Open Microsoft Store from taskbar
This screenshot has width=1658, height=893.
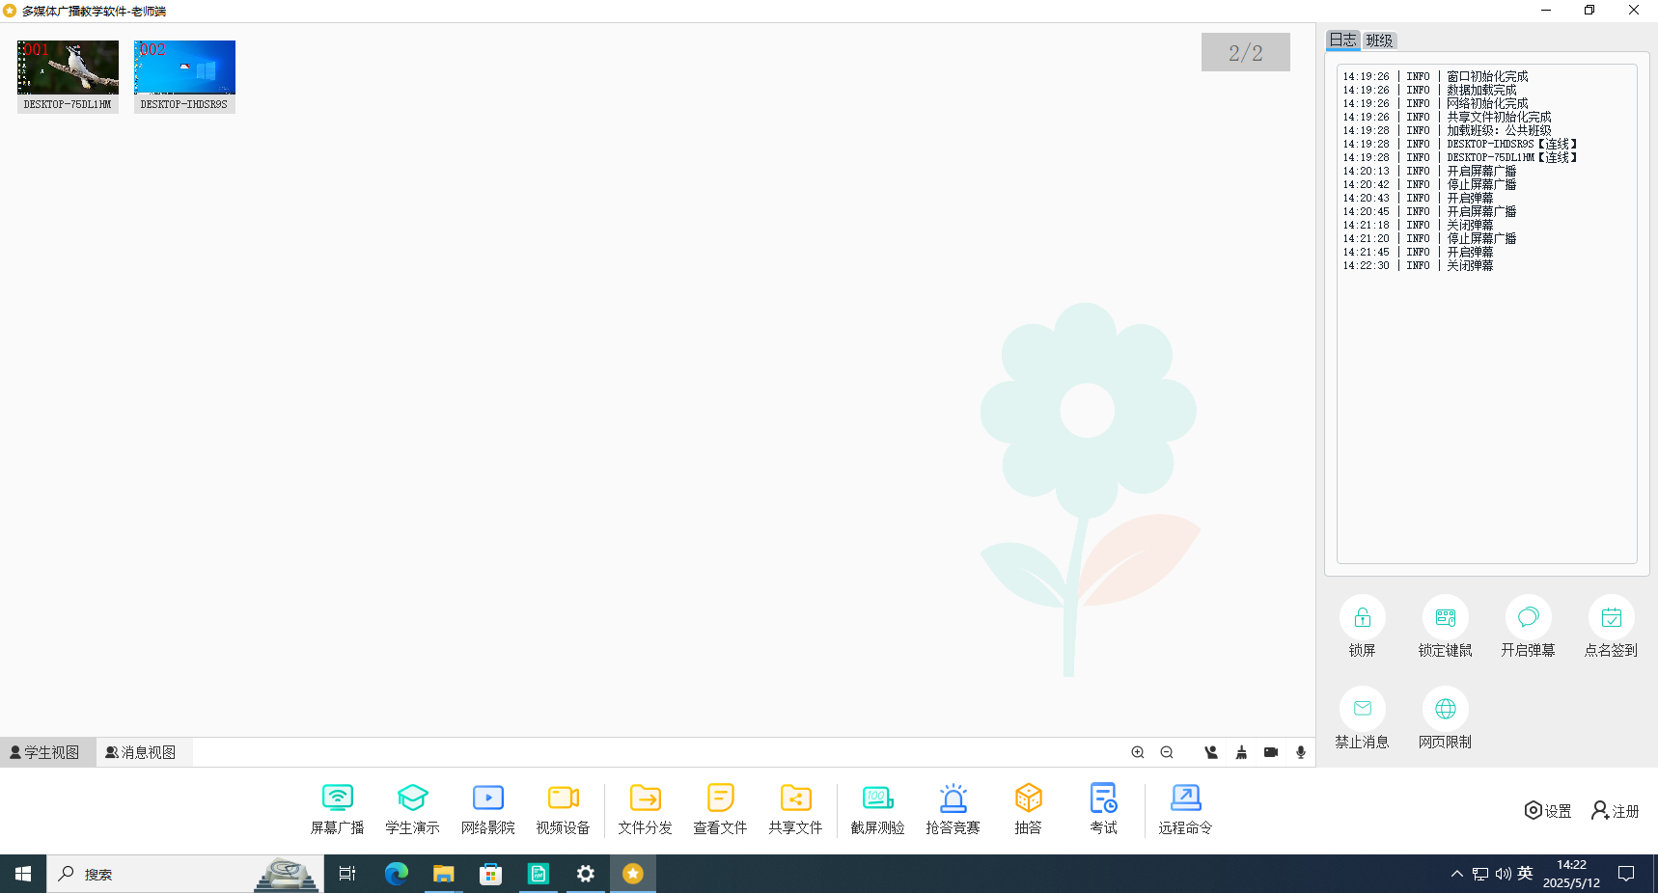click(490, 874)
